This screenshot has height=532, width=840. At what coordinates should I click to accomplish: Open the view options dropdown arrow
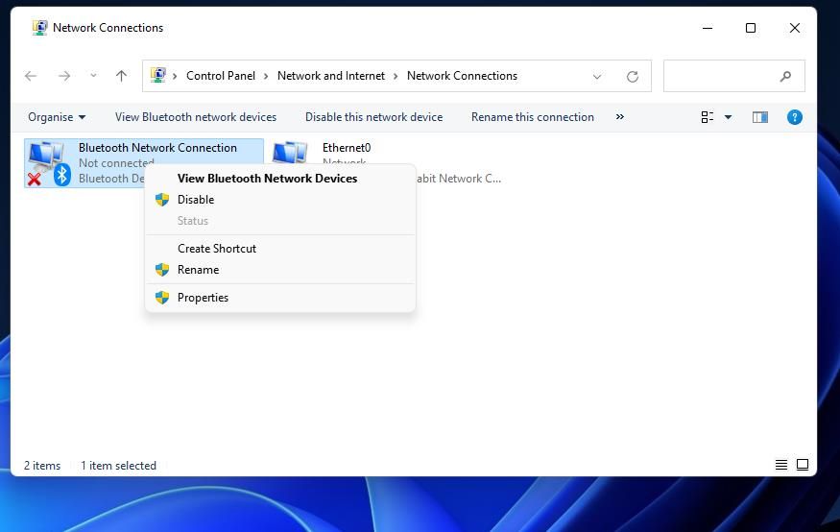pos(728,117)
